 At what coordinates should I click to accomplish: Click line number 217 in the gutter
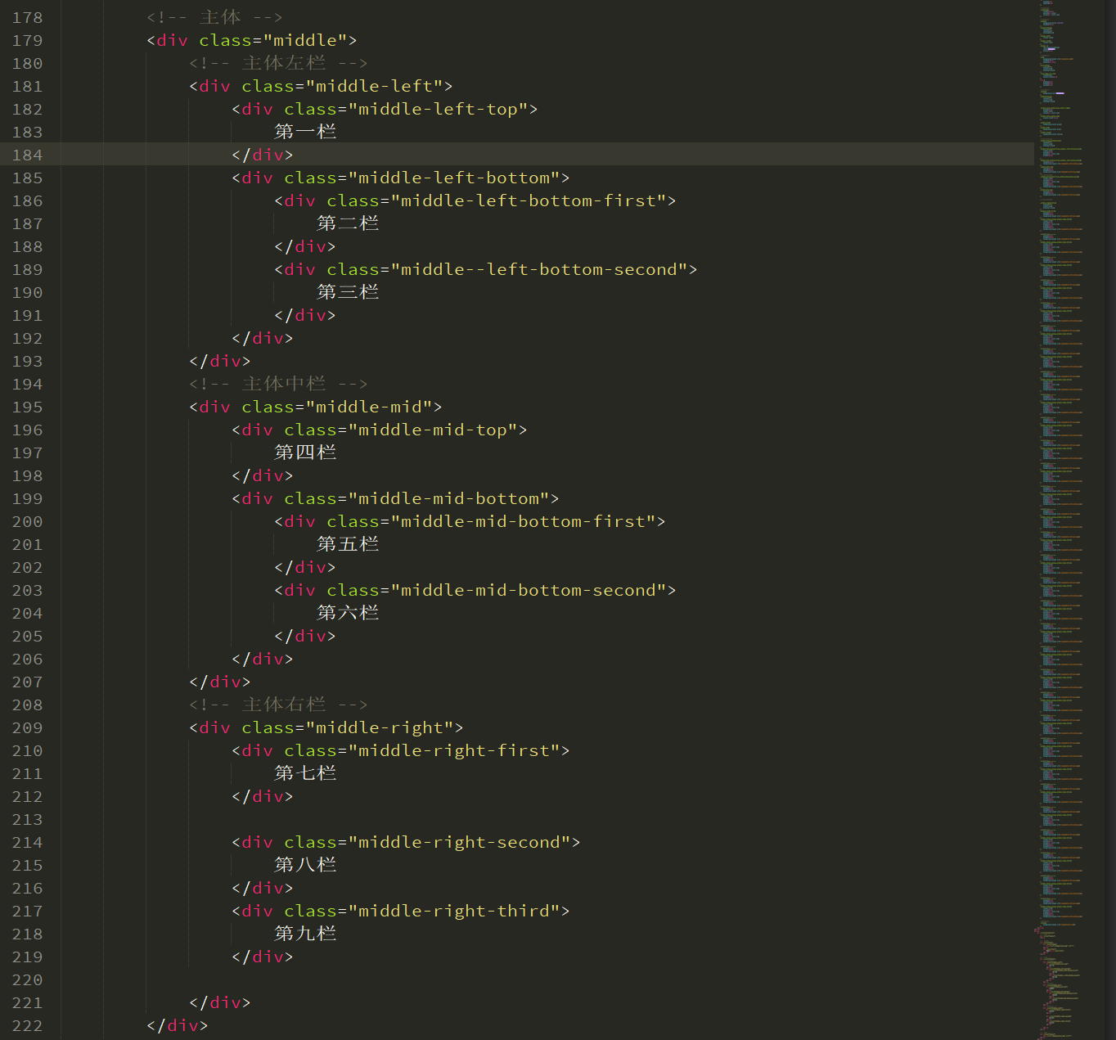[x=27, y=911]
